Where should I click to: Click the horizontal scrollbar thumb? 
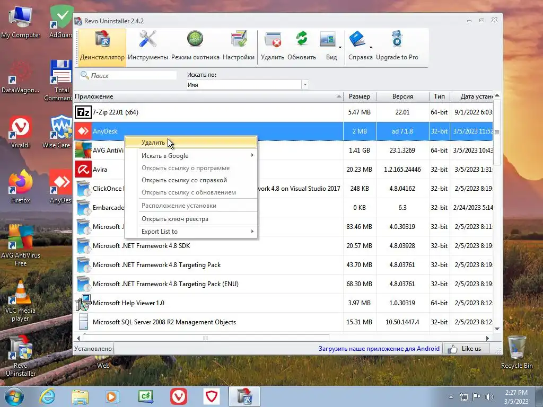pyautogui.click(x=206, y=338)
